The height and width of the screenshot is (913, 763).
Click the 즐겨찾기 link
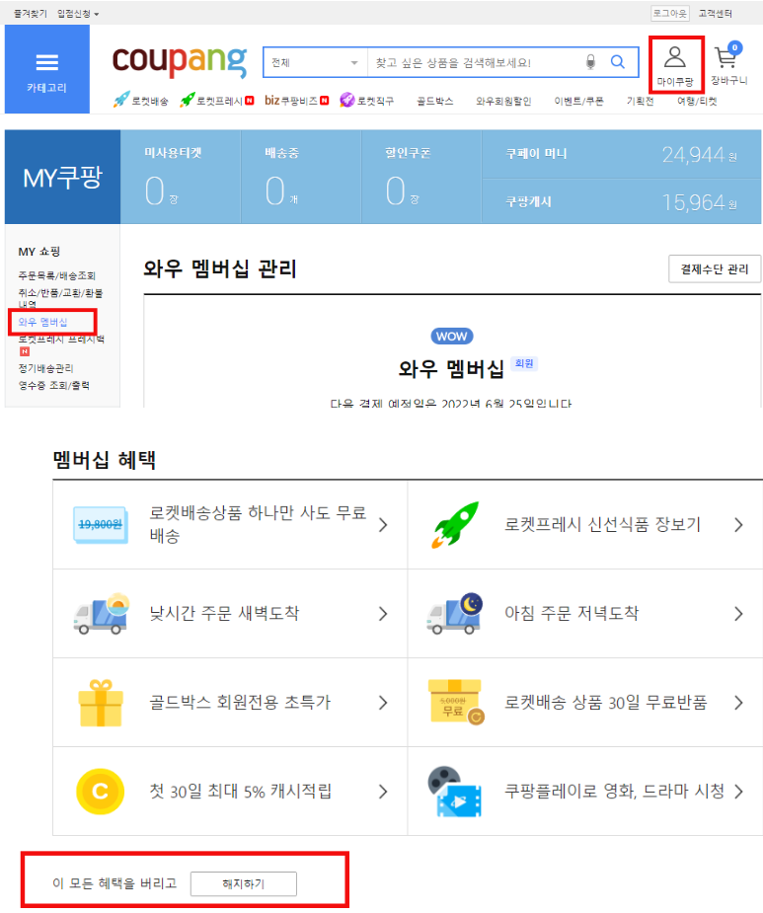31,14
